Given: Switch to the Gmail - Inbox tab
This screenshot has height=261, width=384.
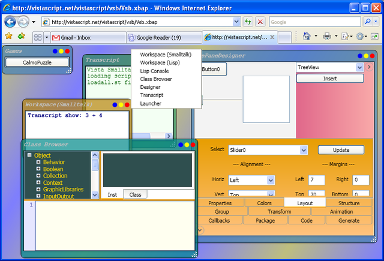Looking at the screenshot, I should coord(88,37).
